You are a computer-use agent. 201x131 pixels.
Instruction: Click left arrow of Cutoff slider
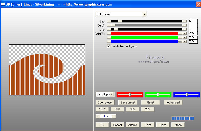pos(109,25)
